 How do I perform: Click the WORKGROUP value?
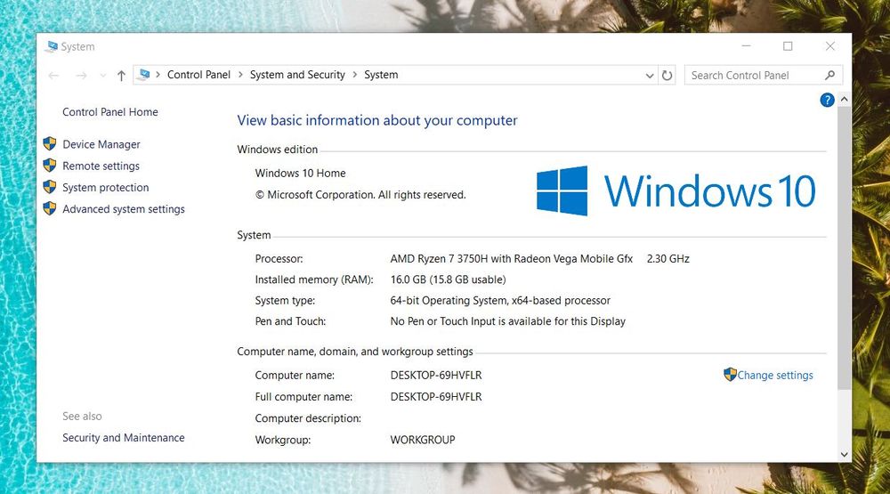[x=422, y=440]
